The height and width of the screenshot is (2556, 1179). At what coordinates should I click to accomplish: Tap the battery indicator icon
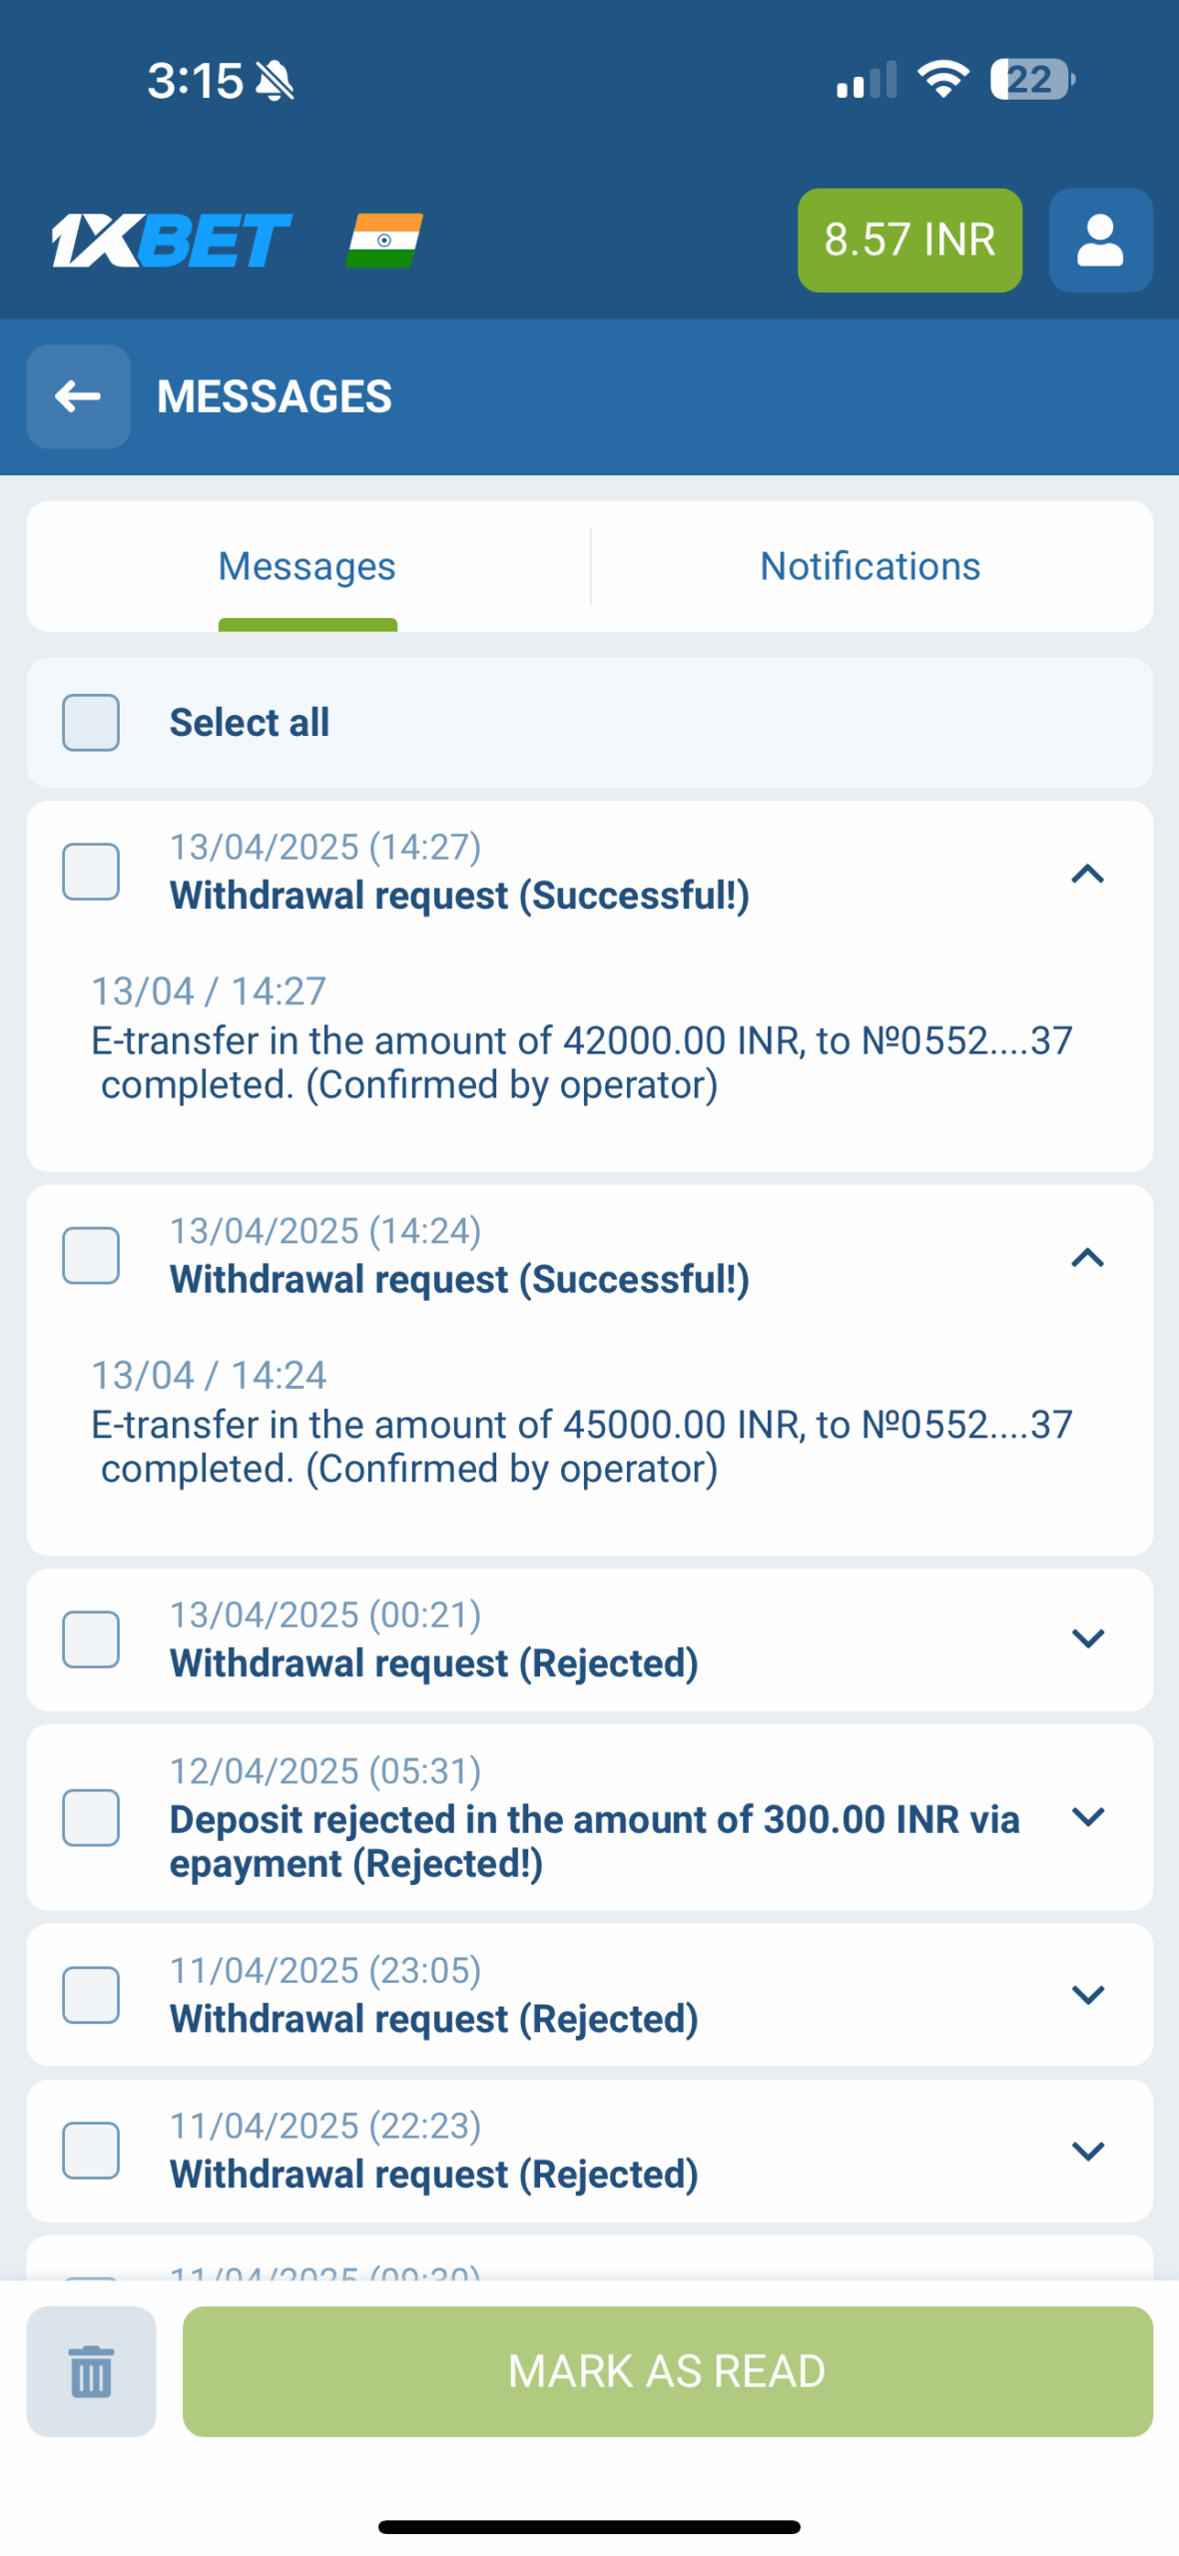point(1031,79)
